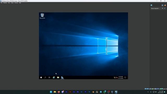This screenshot has width=167, height=94.
Task: Open Adobe After Effects on the host taskbar
Action: pos(66,92)
